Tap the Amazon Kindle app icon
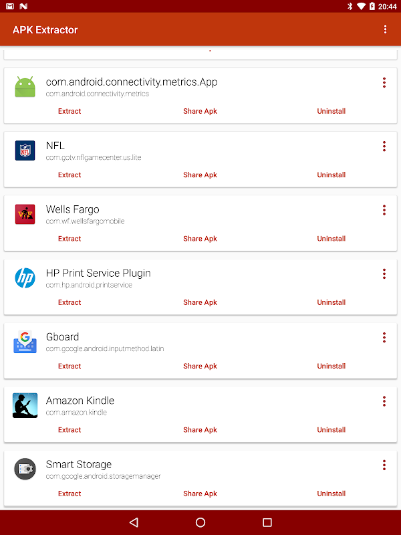 (25, 405)
